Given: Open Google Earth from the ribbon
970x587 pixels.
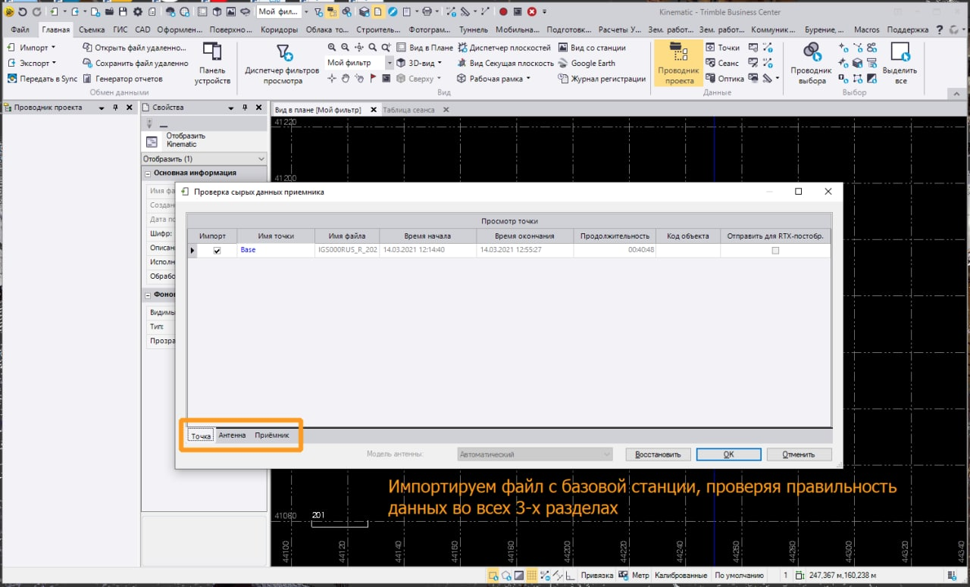Looking at the screenshot, I should tap(587, 63).
